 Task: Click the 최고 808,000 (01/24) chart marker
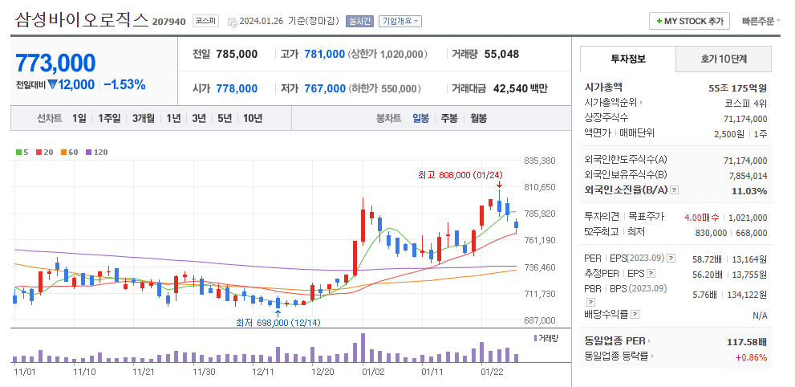click(x=460, y=174)
